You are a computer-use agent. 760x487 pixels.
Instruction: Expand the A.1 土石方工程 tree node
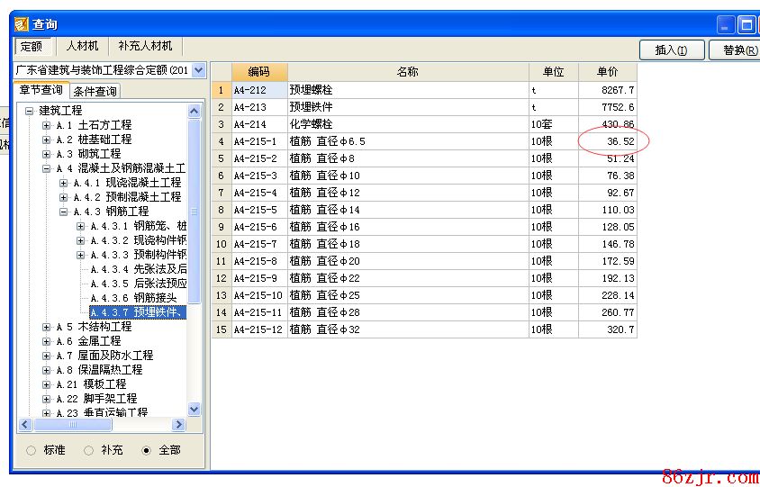pyautogui.click(x=47, y=125)
